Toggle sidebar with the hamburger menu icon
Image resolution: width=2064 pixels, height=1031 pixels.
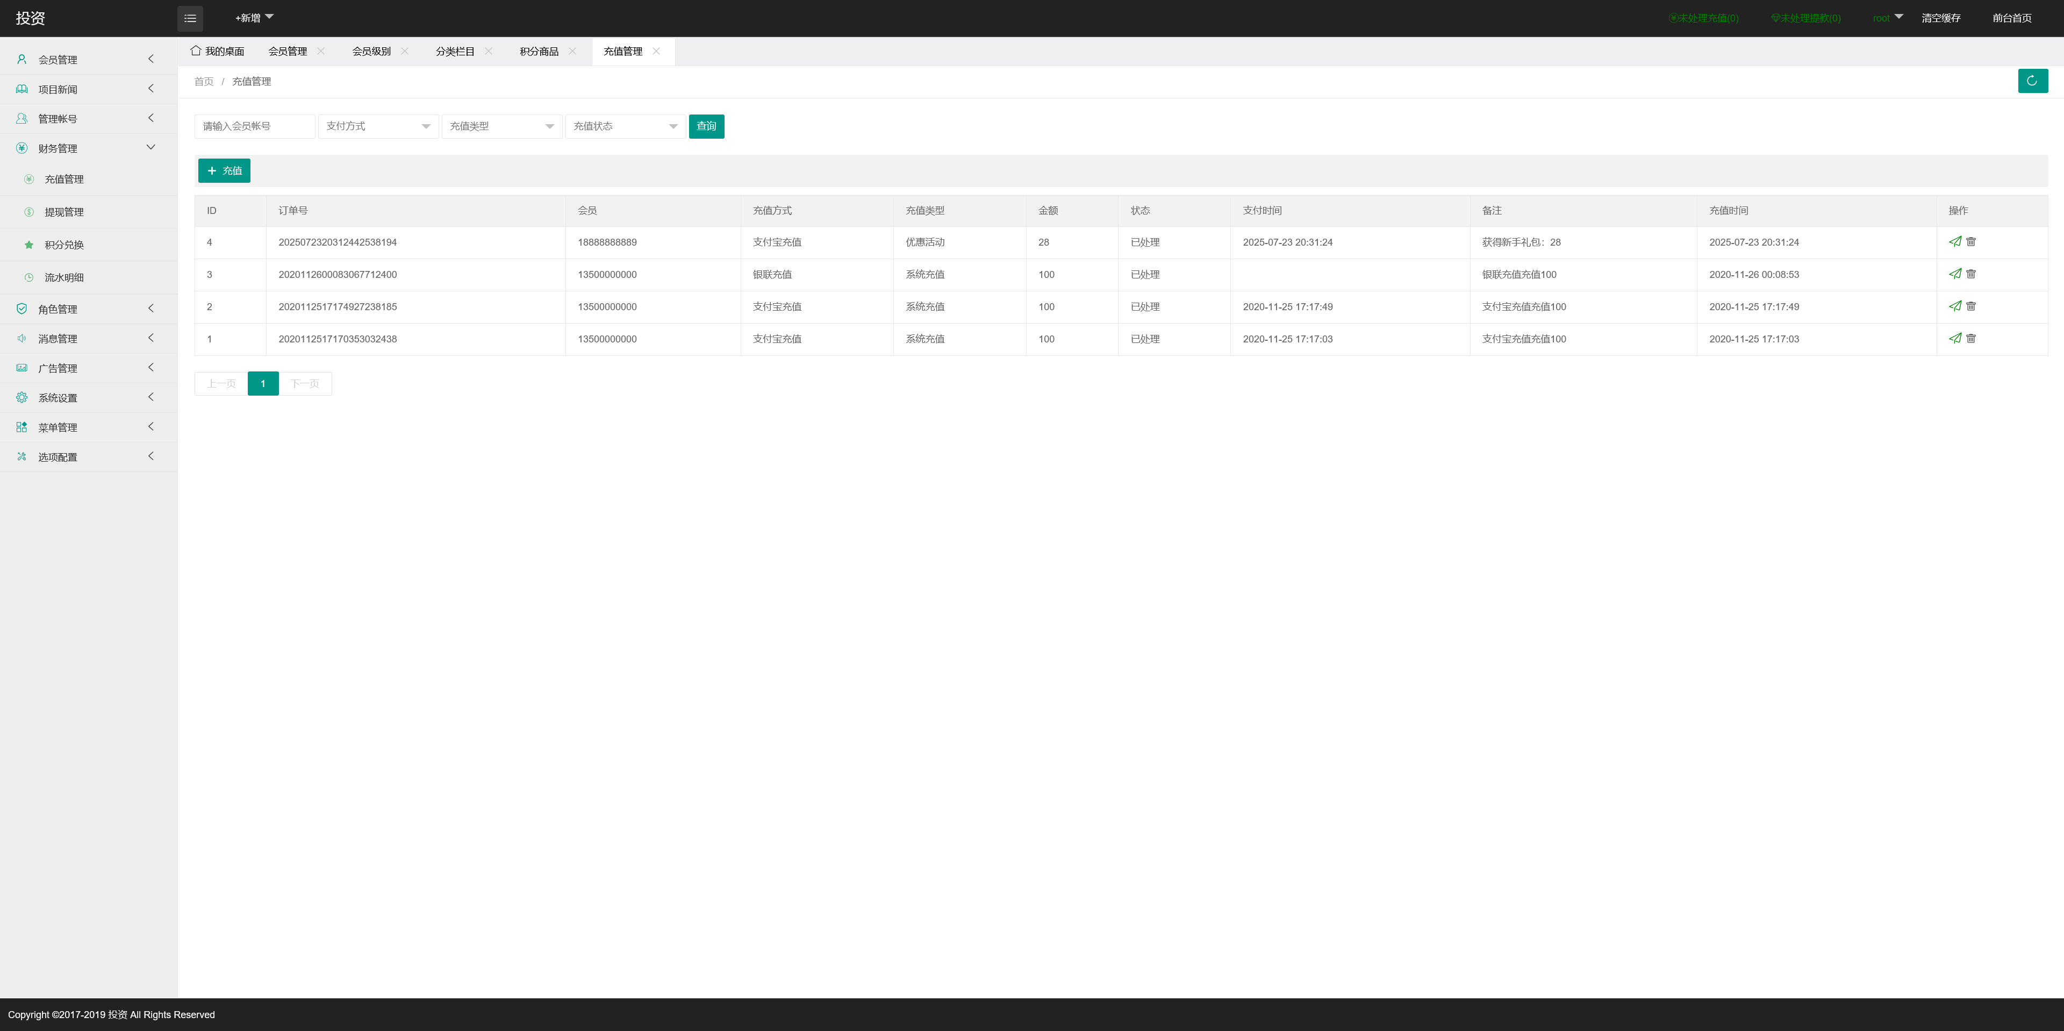pyautogui.click(x=190, y=18)
